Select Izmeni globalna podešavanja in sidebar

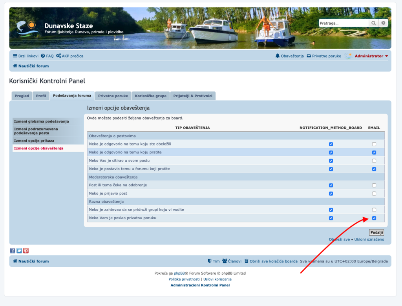(48, 121)
